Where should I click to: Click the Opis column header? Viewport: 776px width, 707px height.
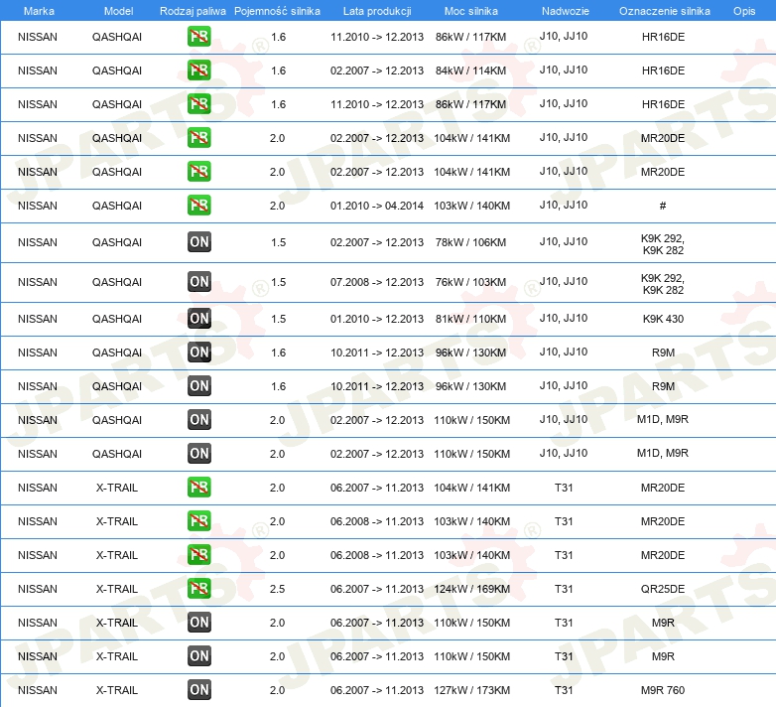[x=744, y=11]
